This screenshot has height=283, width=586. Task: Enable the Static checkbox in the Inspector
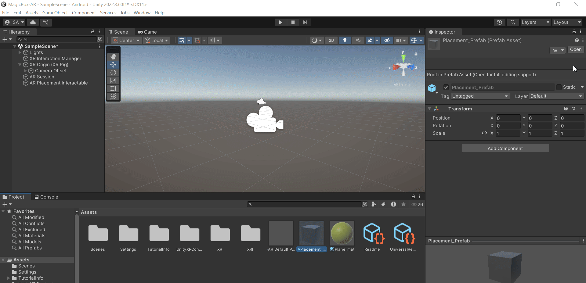[559, 87]
